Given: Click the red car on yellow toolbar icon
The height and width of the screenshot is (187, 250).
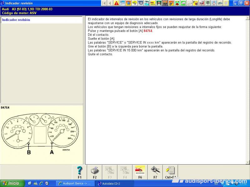Looking at the screenshot, I should [x=152, y=3].
